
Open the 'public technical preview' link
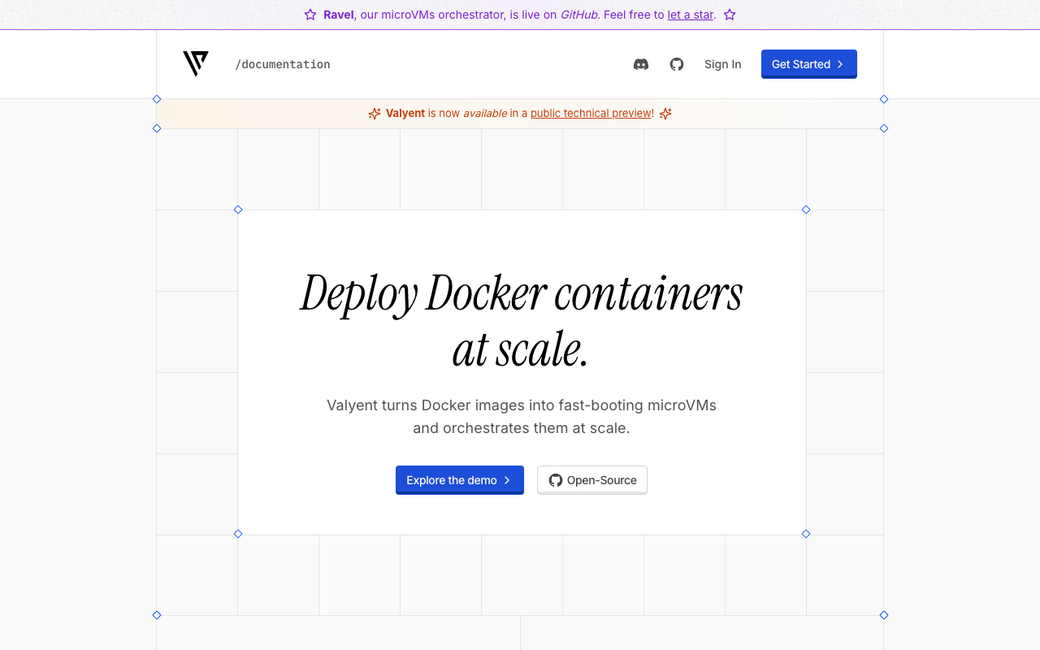[591, 113]
